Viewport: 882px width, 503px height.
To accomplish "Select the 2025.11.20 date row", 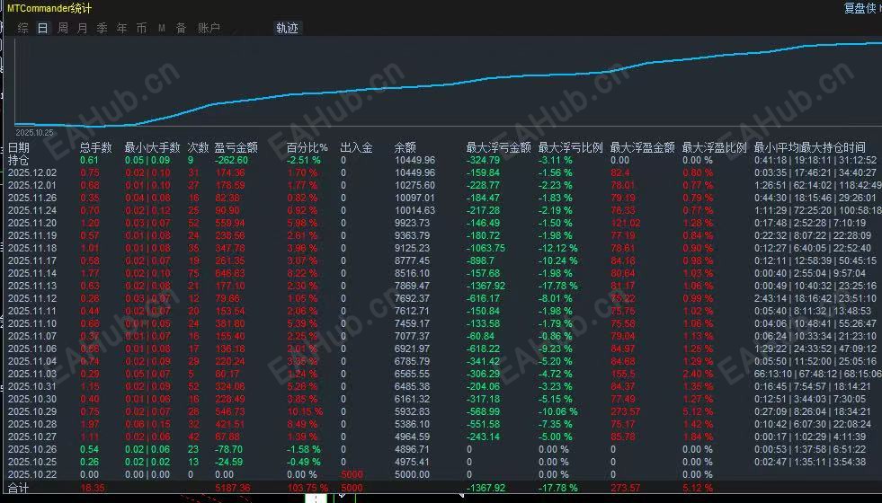I will click(x=441, y=223).
